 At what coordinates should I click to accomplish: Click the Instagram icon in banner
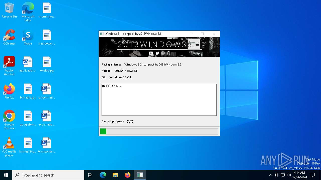(x=163, y=53)
